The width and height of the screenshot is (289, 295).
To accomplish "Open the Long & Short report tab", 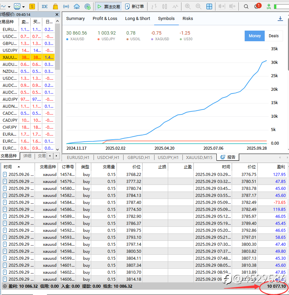I will [x=138, y=18].
